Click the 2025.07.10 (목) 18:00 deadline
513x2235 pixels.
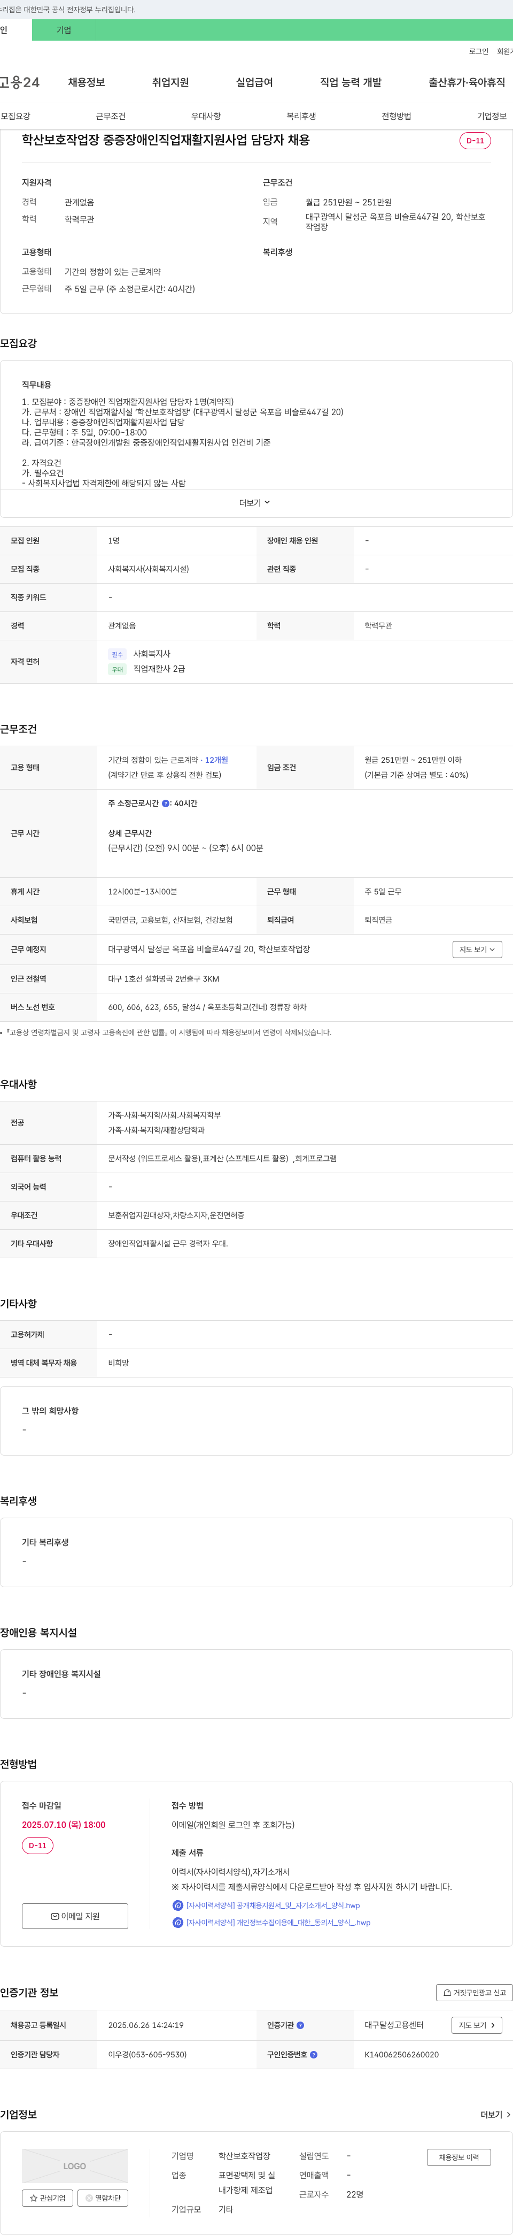63,1825
